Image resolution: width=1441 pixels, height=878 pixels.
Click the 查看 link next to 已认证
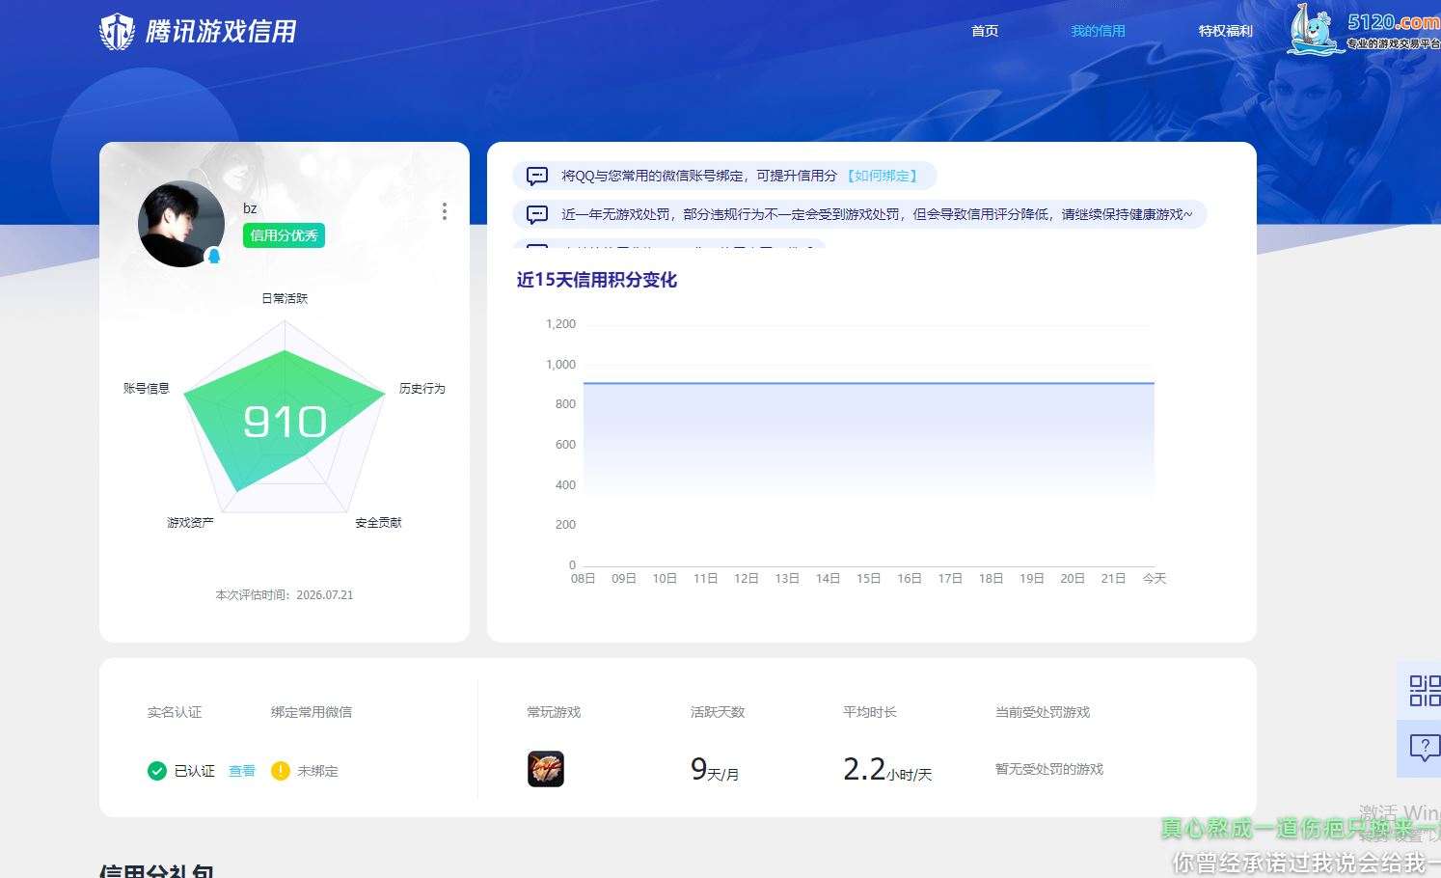[x=242, y=771]
